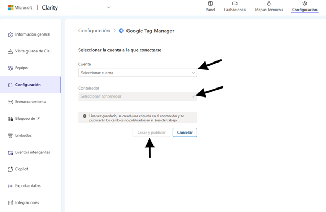Click the Integraciones grid icon
326x212 pixels.
tap(10, 203)
